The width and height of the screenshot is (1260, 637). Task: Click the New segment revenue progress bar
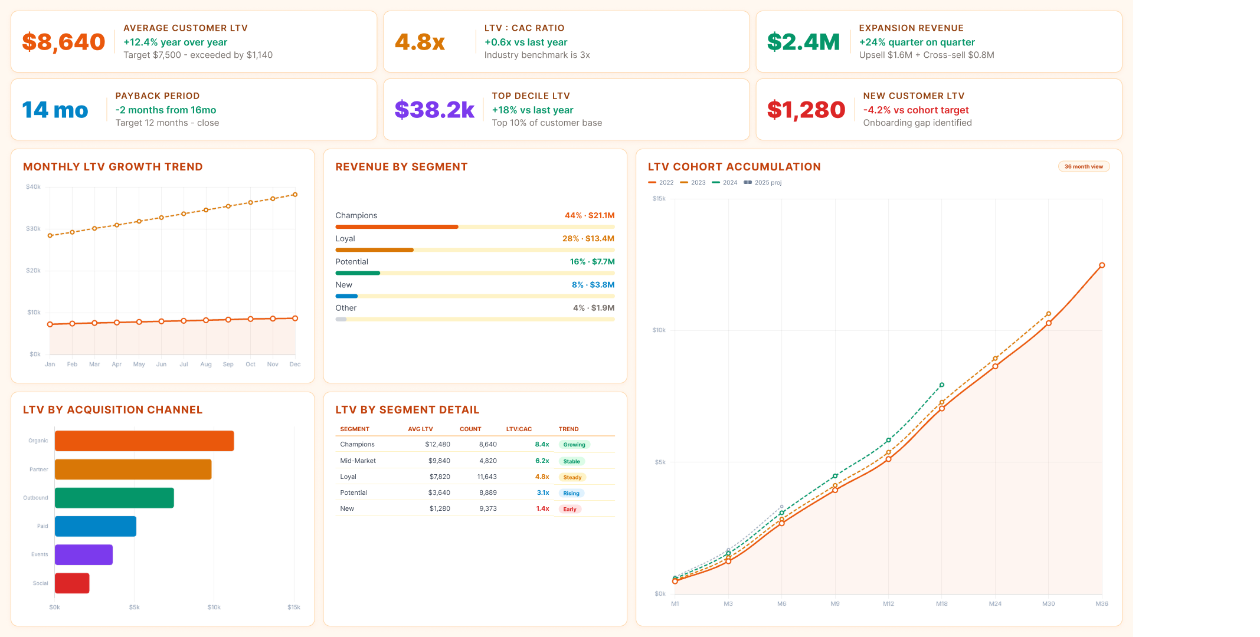point(475,296)
